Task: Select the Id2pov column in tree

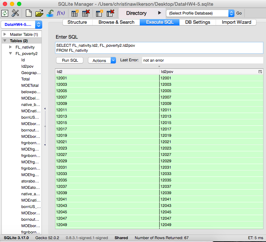Action: (x=27, y=66)
